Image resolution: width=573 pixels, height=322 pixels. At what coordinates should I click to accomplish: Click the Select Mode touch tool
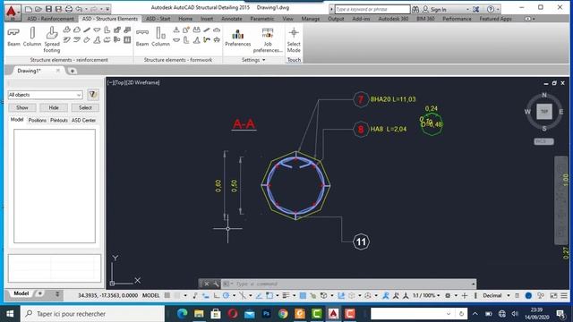point(294,39)
